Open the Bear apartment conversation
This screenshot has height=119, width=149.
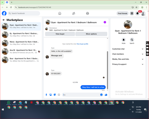21,60
